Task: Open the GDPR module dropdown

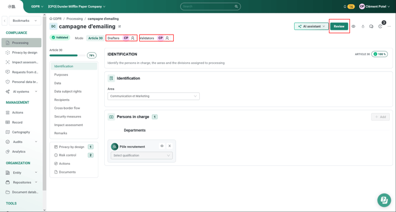Action: (37, 6)
